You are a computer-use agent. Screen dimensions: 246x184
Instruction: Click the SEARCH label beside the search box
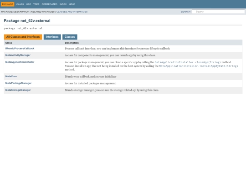click(x=185, y=12)
